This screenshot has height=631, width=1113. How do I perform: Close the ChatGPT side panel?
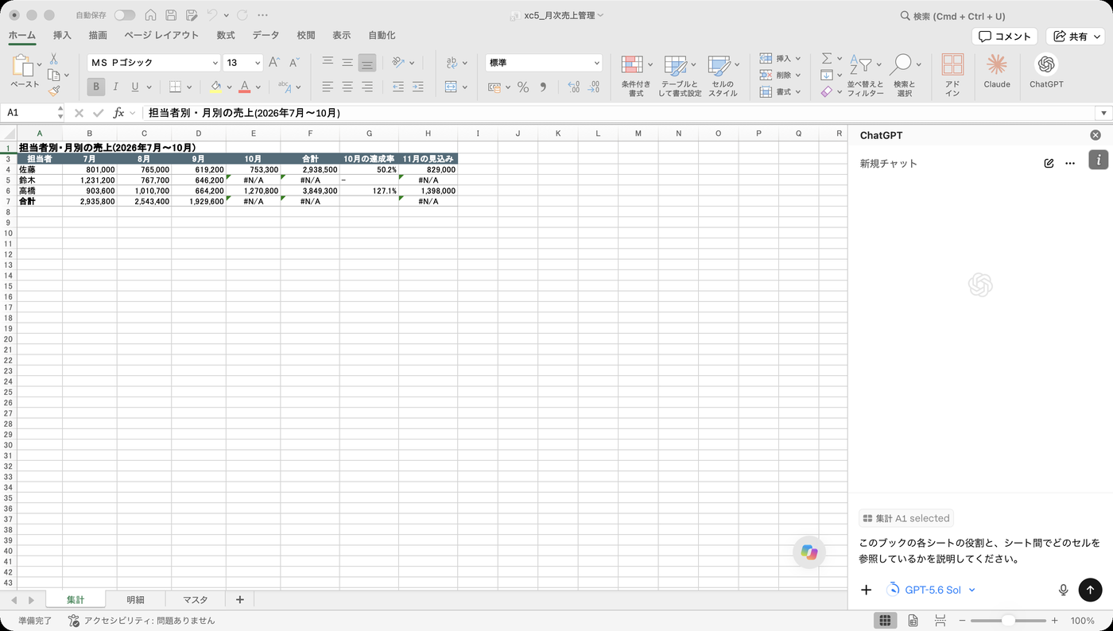pyautogui.click(x=1096, y=136)
